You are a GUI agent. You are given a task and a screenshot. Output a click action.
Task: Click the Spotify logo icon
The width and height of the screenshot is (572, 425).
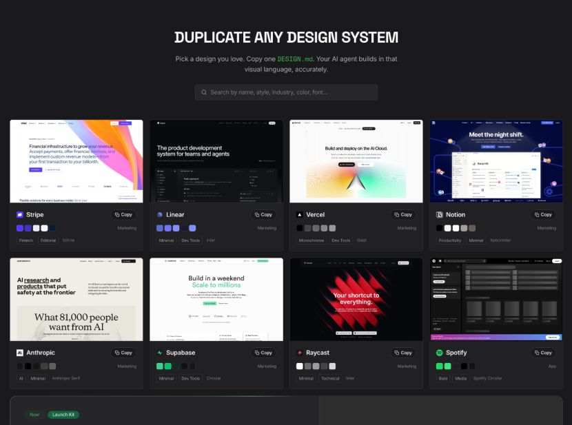[440, 353]
